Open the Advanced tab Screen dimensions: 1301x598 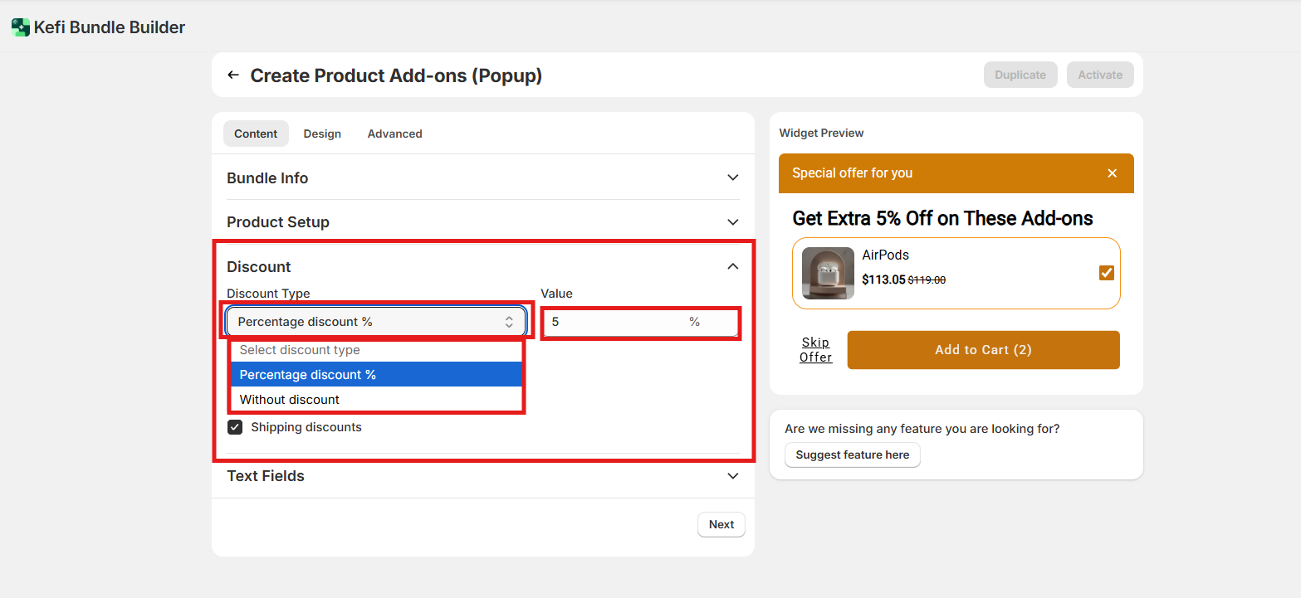(x=394, y=134)
